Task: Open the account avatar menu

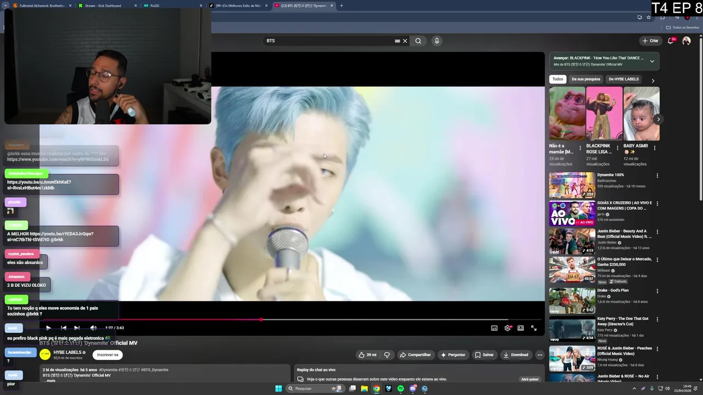Action: (686, 41)
